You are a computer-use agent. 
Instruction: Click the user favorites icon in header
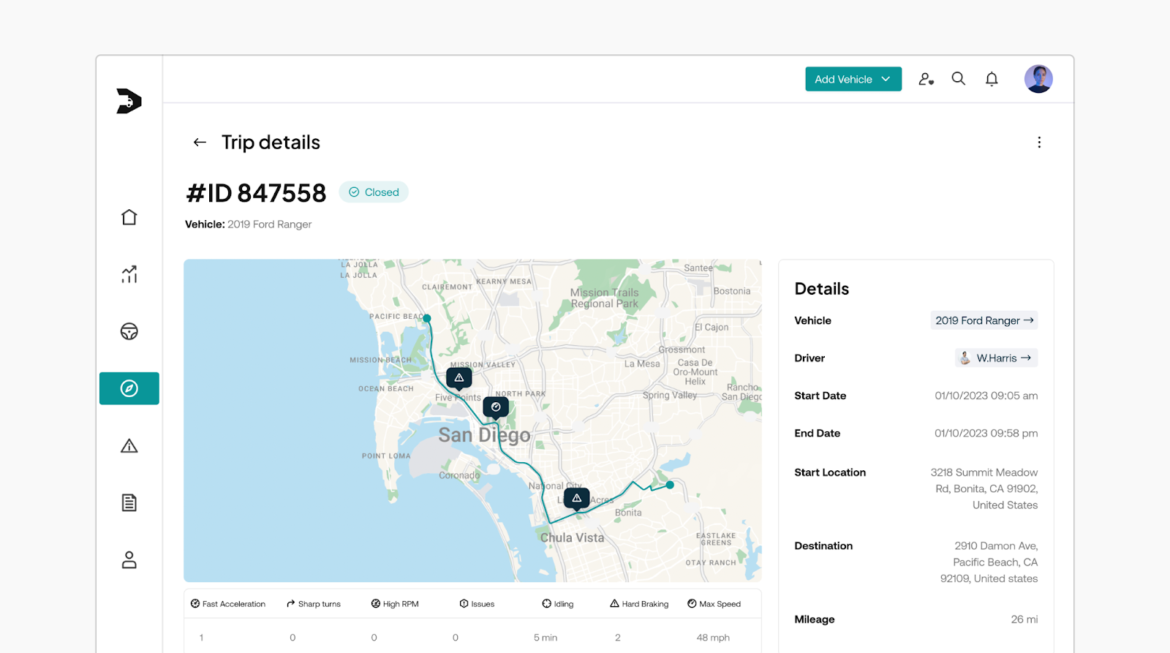926,79
